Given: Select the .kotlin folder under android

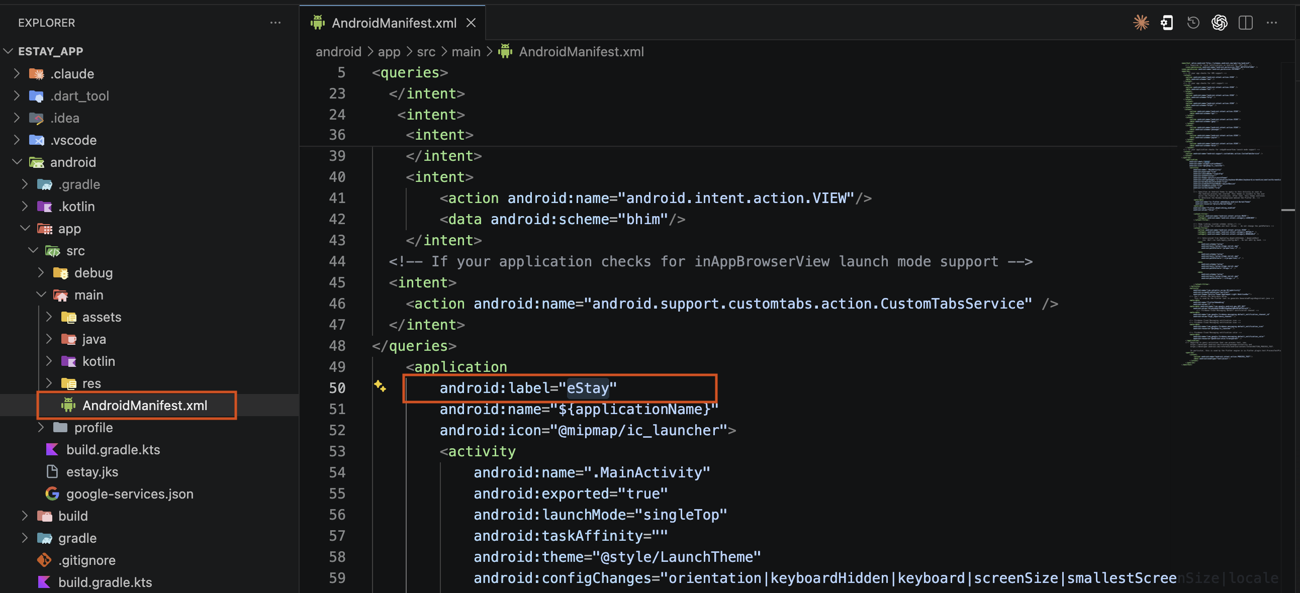Looking at the screenshot, I should pyautogui.click(x=76, y=207).
